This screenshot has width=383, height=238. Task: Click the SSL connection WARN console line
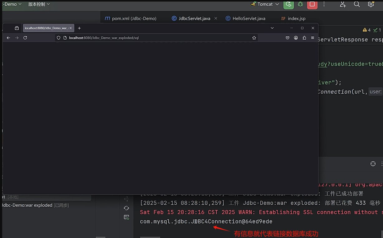(261, 212)
